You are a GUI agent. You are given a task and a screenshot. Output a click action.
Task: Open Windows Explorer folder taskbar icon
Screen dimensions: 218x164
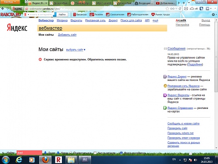(71, 160)
